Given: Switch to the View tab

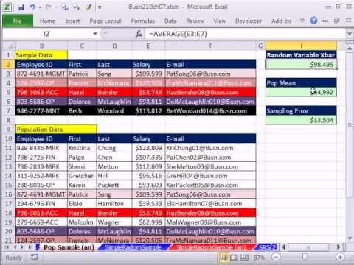Looking at the screenshot, I should click(x=220, y=21).
